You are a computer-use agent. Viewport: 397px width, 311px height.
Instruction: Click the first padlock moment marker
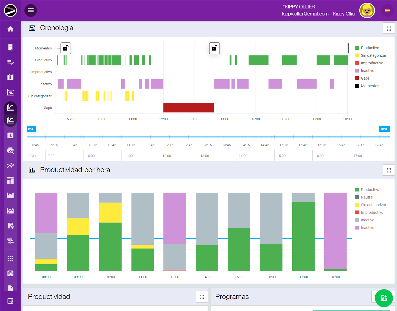(x=65, y=48)
